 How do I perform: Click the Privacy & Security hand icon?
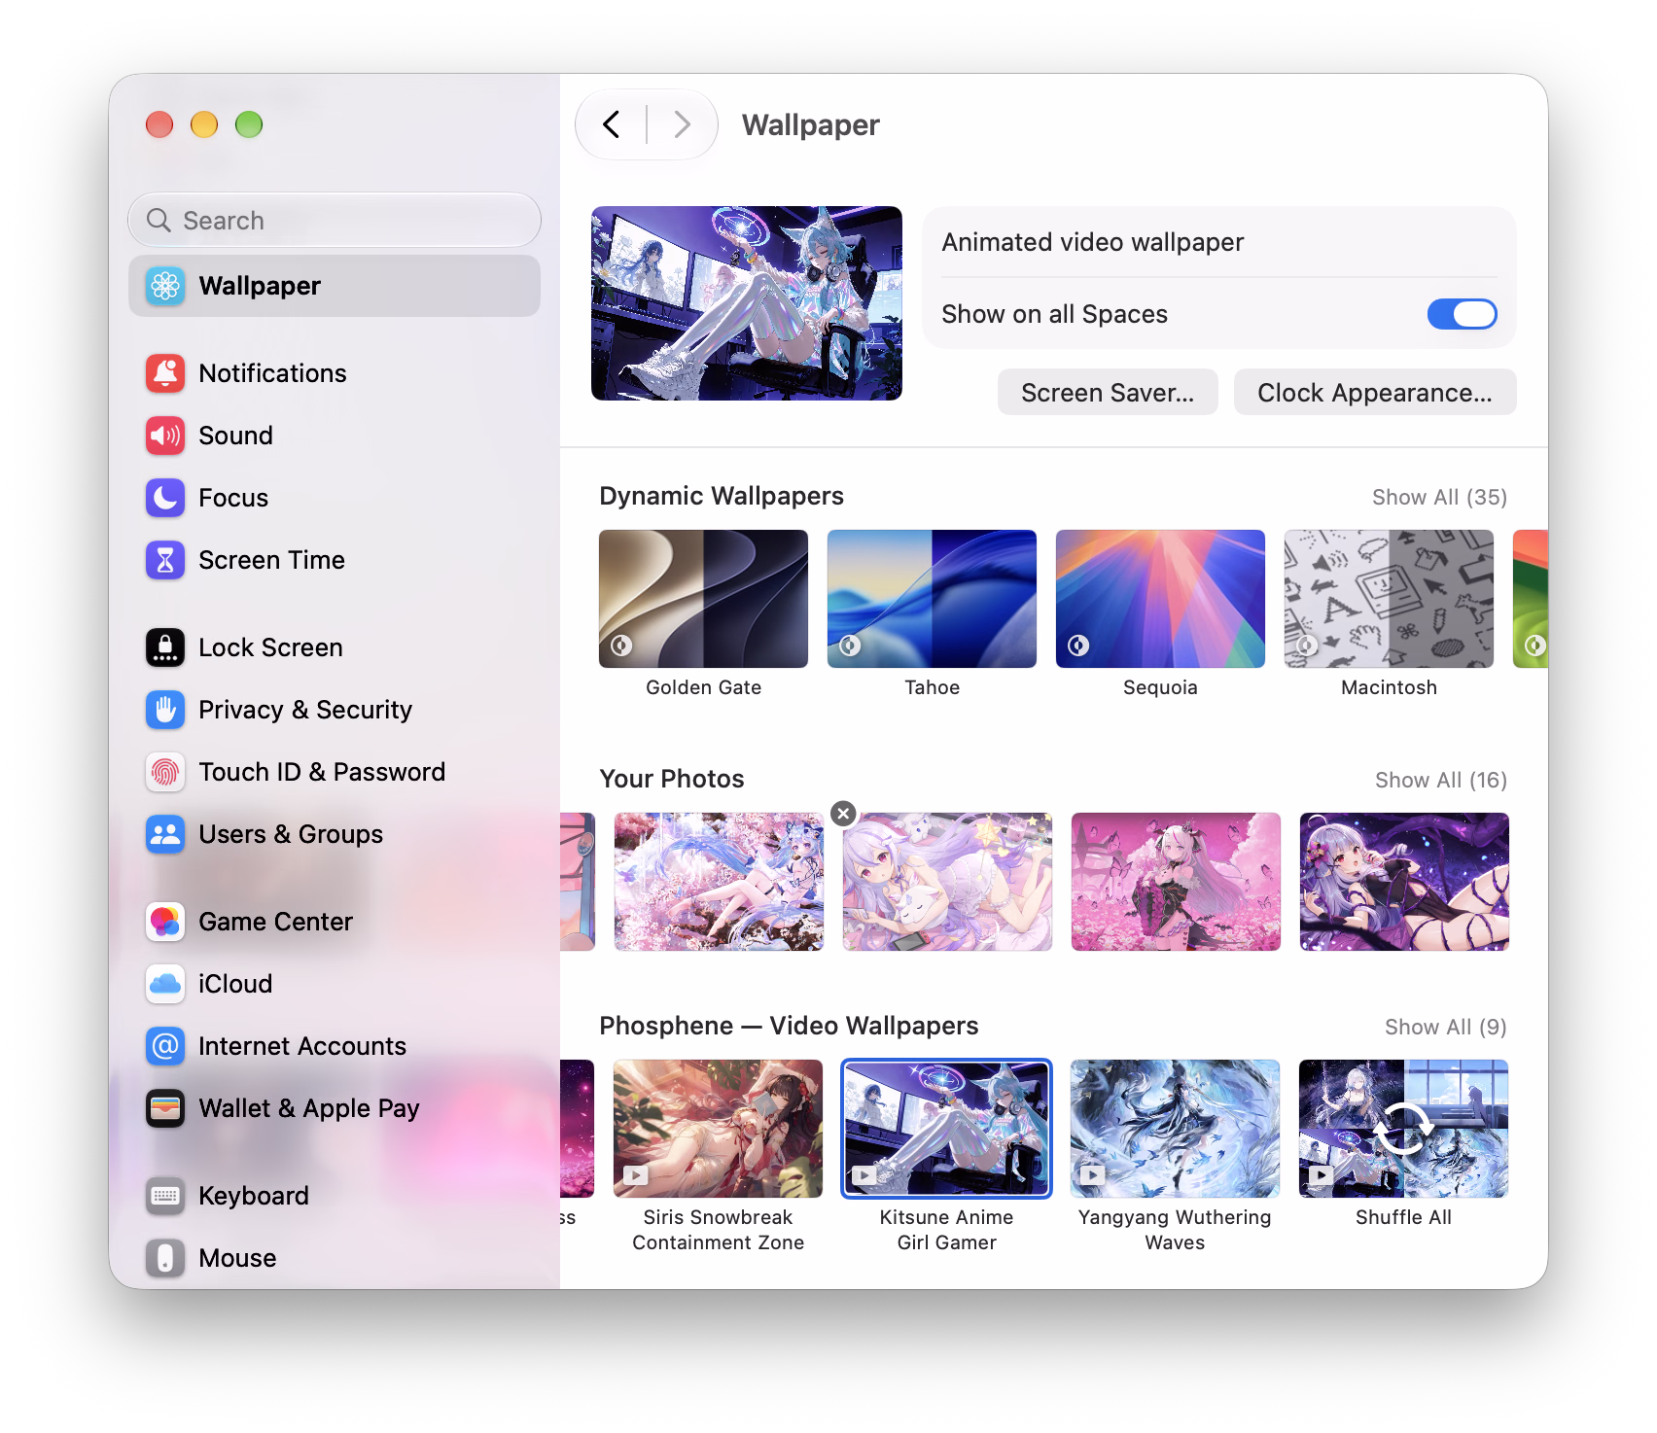tap(165, 710)
